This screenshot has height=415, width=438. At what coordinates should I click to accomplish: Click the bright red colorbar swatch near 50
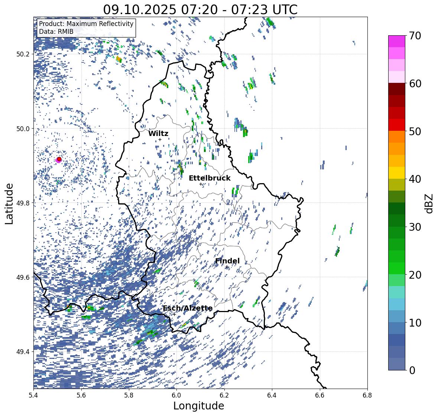click(397, 125)
